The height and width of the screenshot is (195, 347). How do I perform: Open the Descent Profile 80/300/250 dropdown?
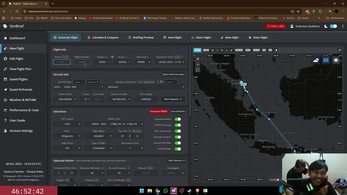coord(119,99)
